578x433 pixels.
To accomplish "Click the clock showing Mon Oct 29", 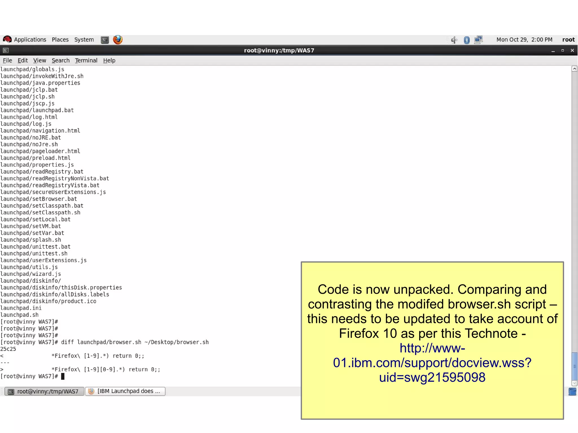I will [524, 39].
